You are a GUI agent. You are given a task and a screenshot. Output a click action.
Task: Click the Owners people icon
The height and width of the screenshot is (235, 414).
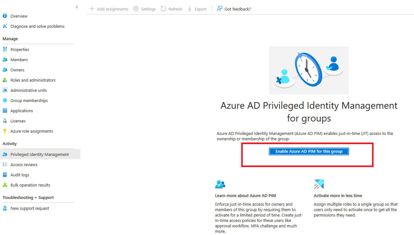point(5,70)
